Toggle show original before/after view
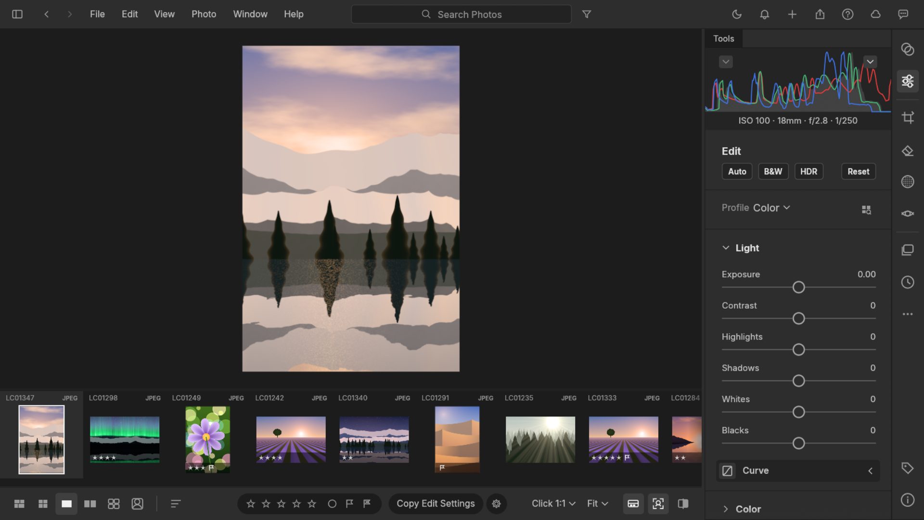This screenshot has width=924, height=520. pos(683,504)
